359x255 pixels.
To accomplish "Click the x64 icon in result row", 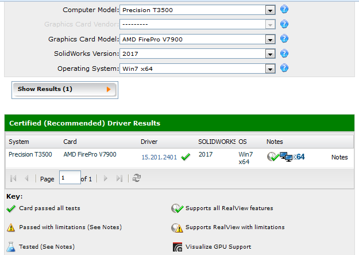I will [299, 157].
